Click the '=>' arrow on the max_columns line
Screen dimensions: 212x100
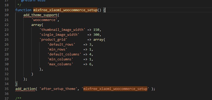pos(85,64)
